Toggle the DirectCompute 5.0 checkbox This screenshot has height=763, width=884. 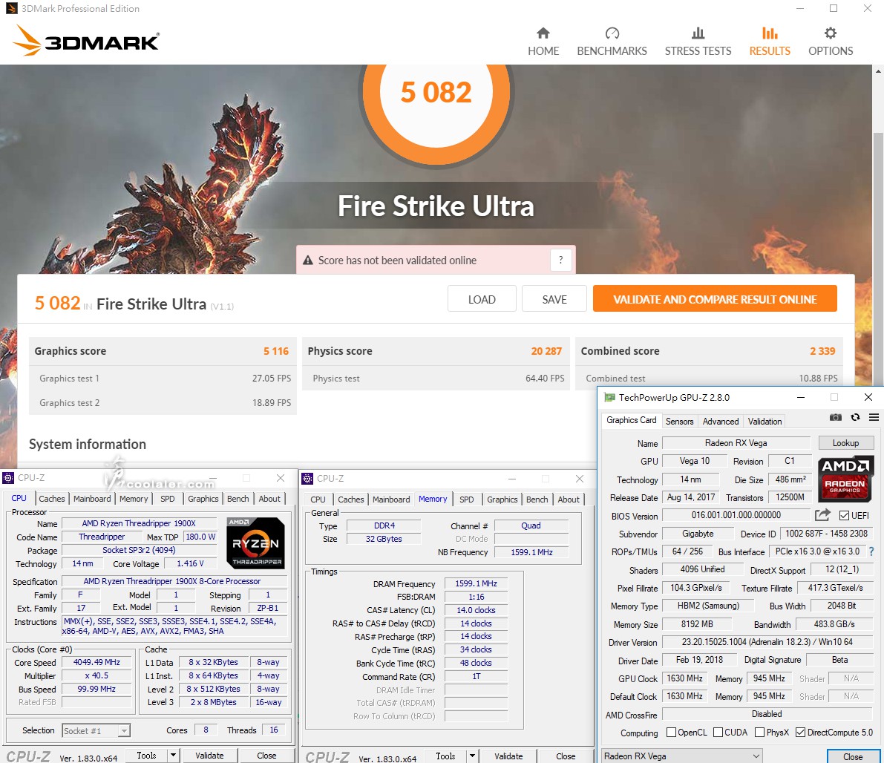(x=800, y=732)
